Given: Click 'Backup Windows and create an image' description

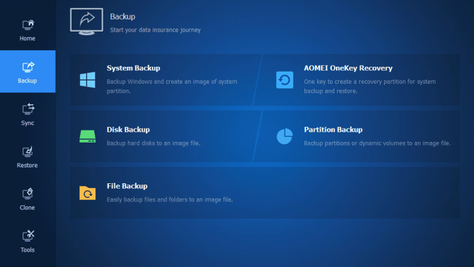Looking at the screenshot, I should (172, 86).
